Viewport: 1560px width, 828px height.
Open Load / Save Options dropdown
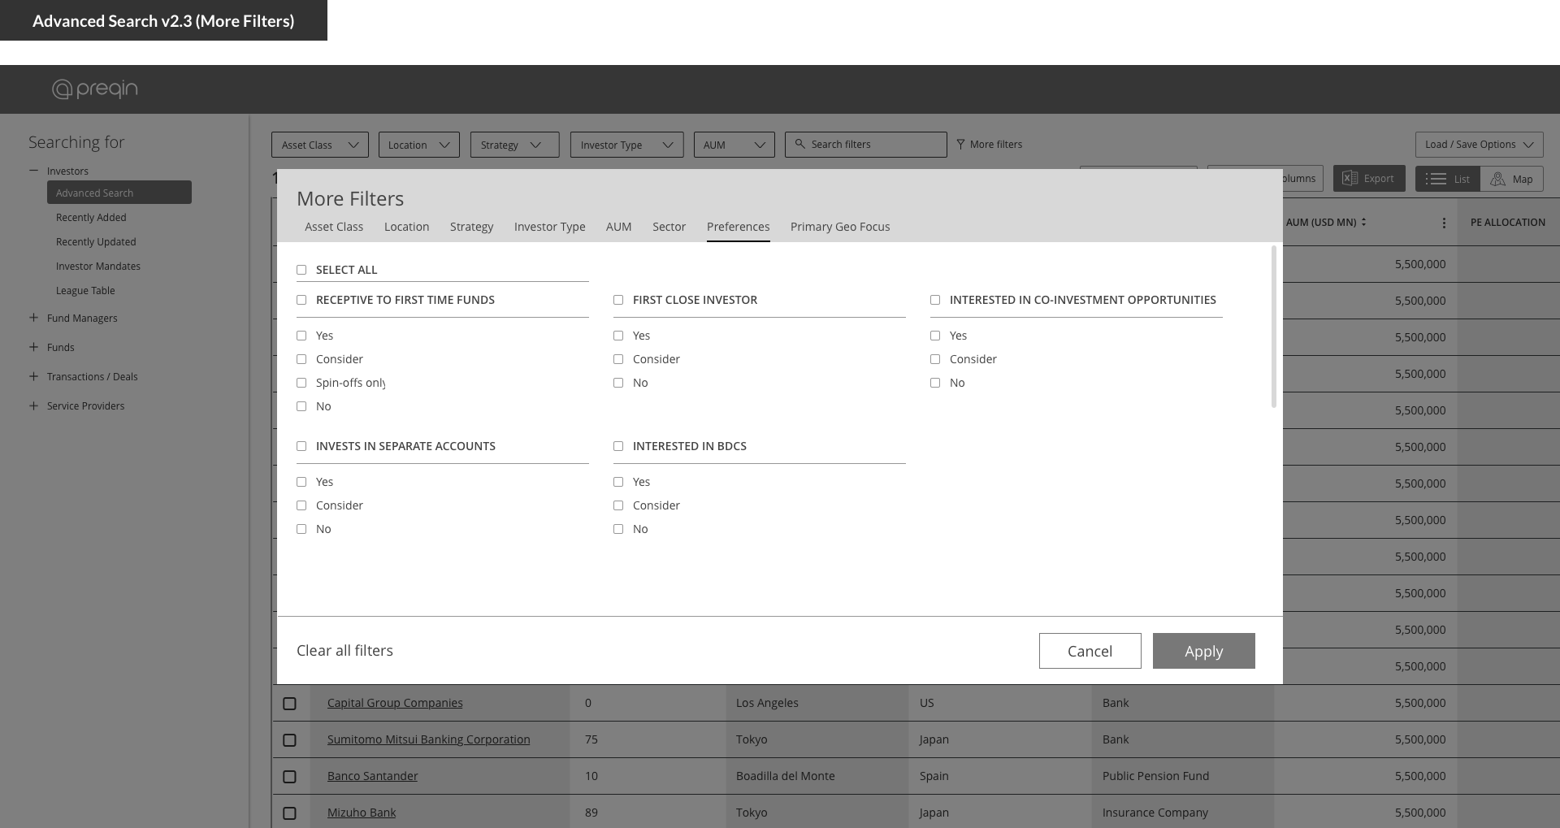tap(1480, 145)
